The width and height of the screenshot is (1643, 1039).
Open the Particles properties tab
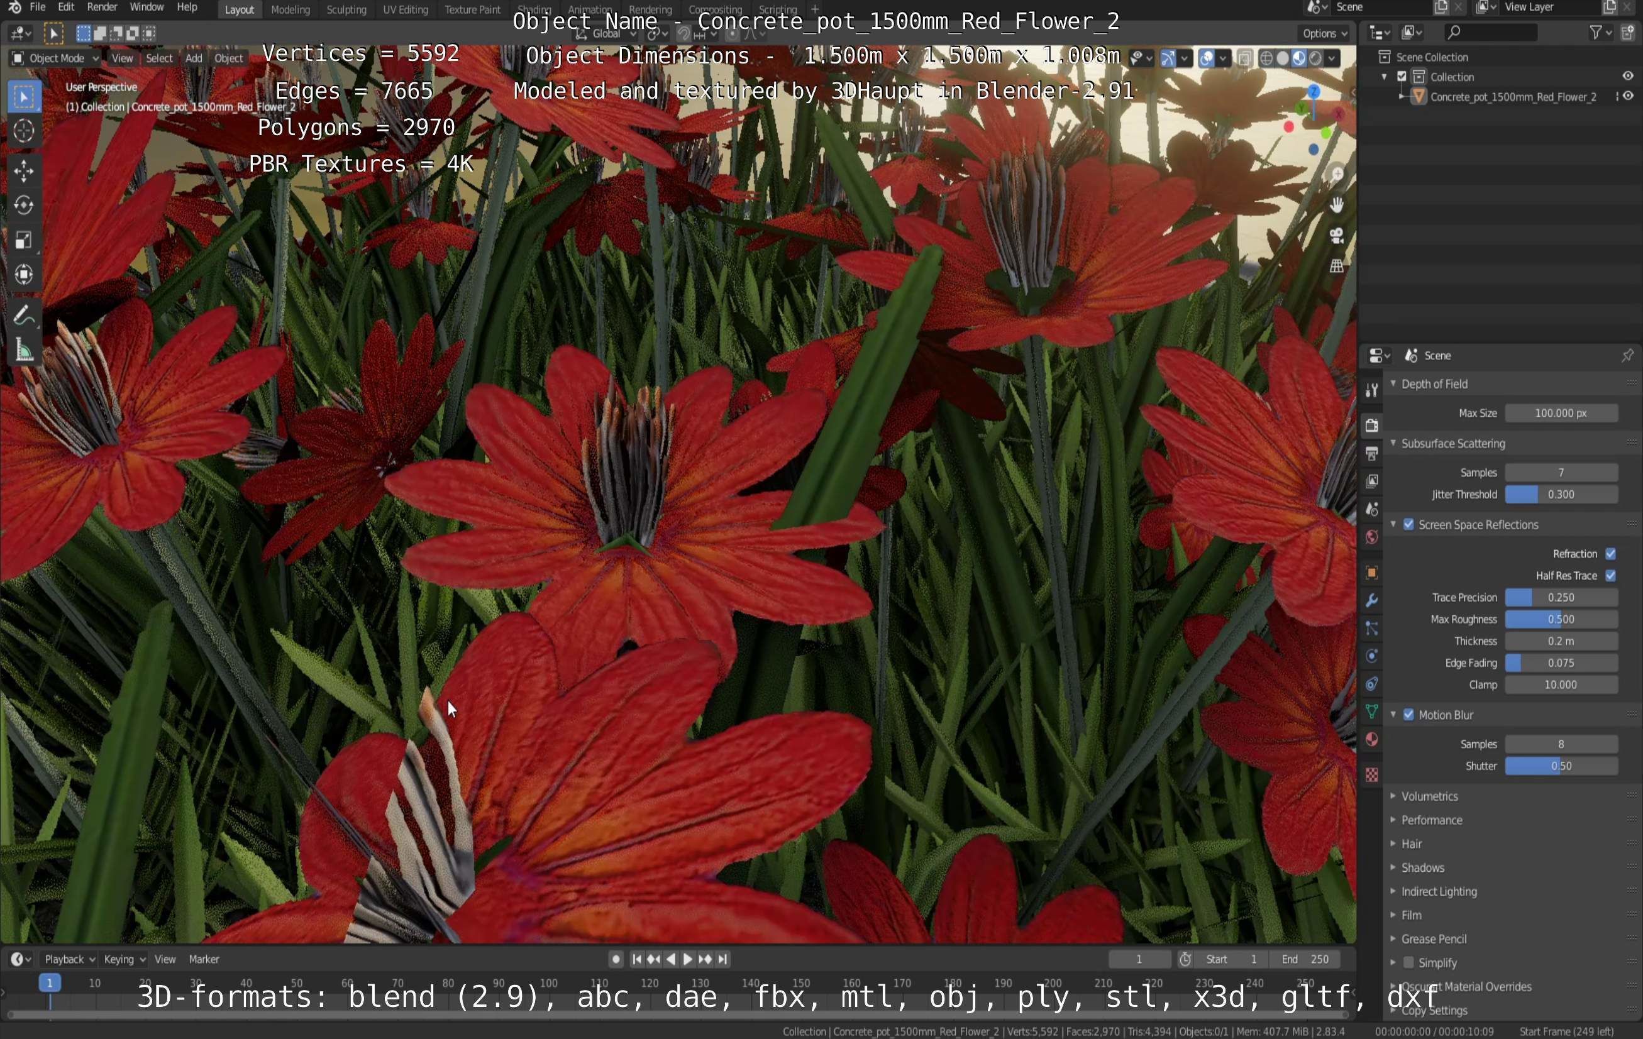(1371, 629)
